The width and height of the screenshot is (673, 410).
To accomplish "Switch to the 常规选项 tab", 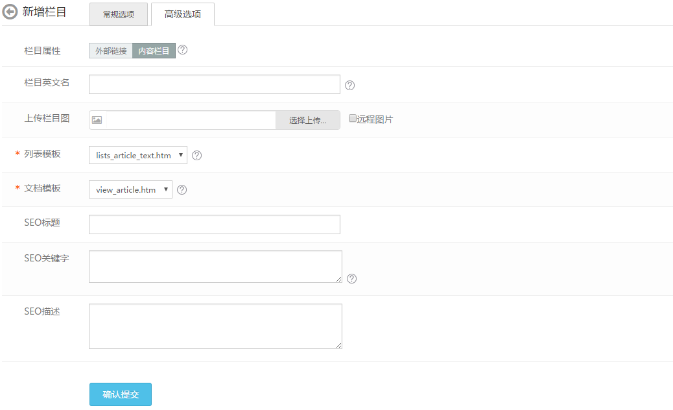I will tap(119, 14).
